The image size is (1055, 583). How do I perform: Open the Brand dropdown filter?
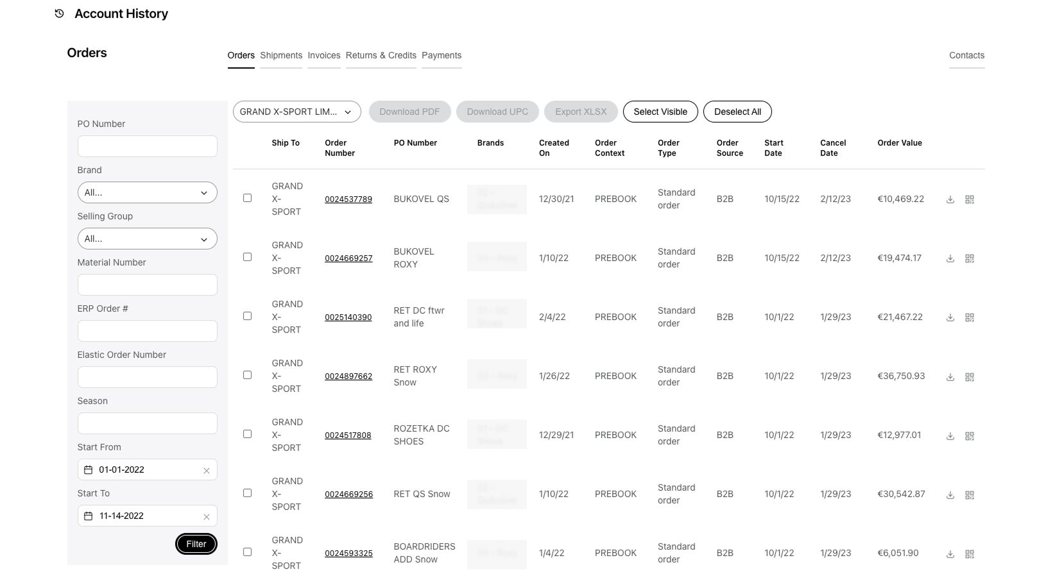click(147, 192)
